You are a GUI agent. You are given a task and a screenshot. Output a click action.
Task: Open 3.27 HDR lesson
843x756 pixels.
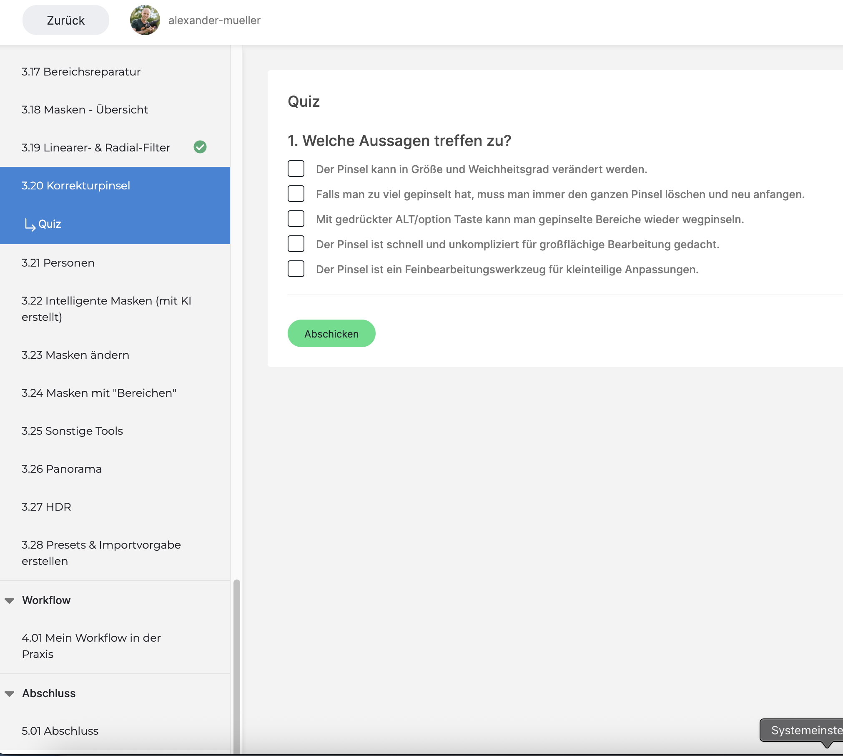[46, 507]
